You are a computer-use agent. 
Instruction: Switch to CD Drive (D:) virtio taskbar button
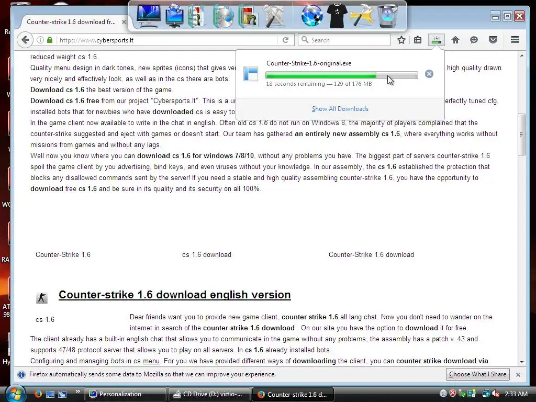(x=209, y=394)
